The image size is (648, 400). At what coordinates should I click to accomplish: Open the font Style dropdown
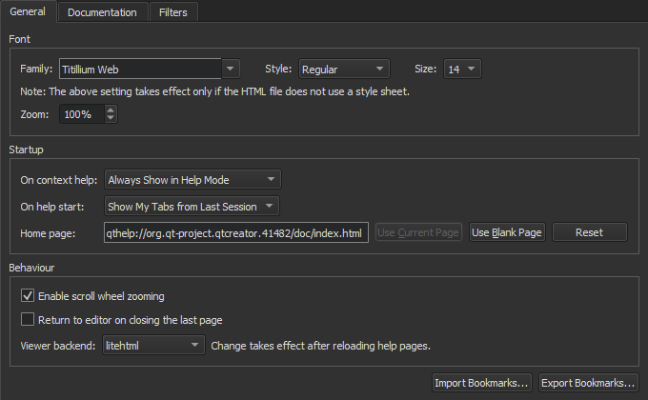344,70
